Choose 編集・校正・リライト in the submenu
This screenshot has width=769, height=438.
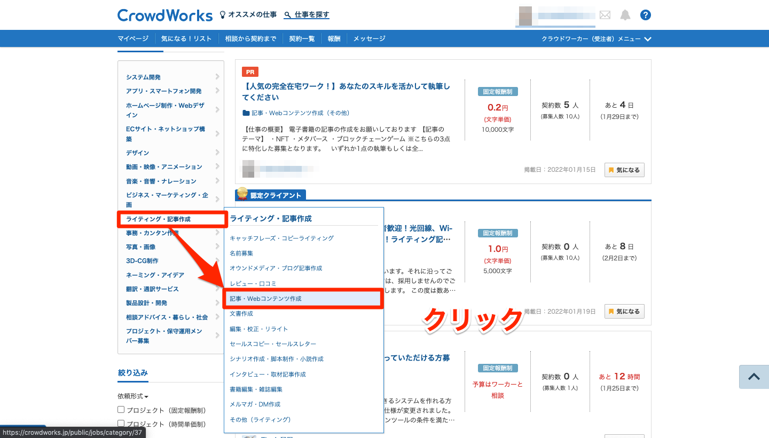pos(258,329)
